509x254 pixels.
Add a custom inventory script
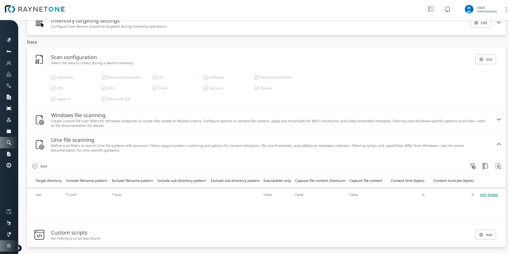[x=485, y=235]
